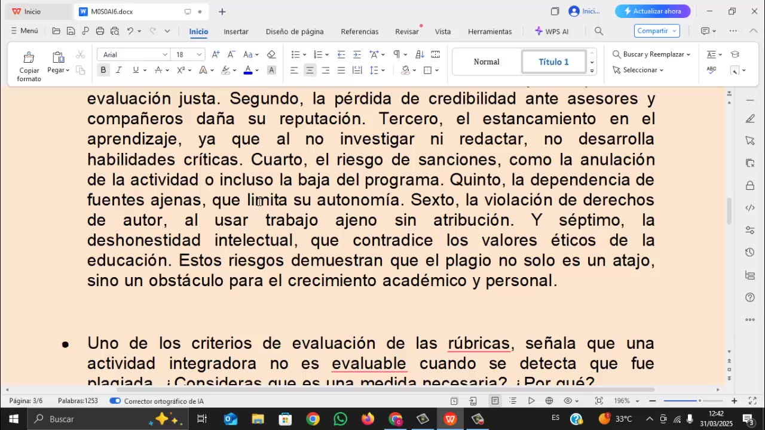Viewport: 765px width, 430px height.
Task: Toggle the outline view in status bar
Action: point(513,401)
